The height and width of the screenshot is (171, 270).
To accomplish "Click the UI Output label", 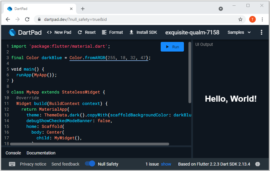I will tap(204, 44).
